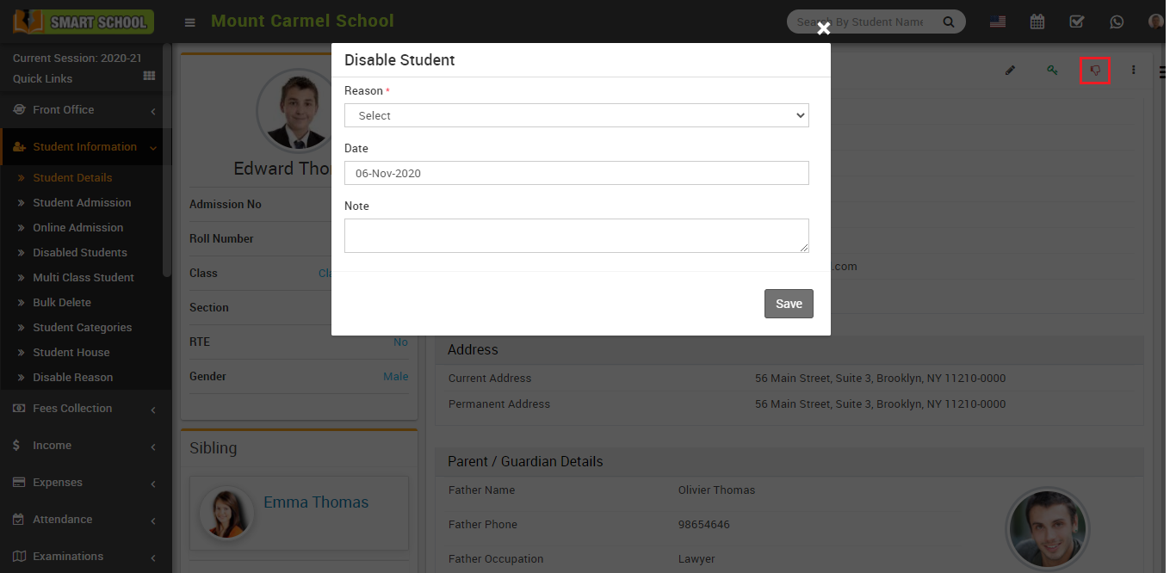
Task: Collapse the Student Information menu section
Action: click(84, 146)
